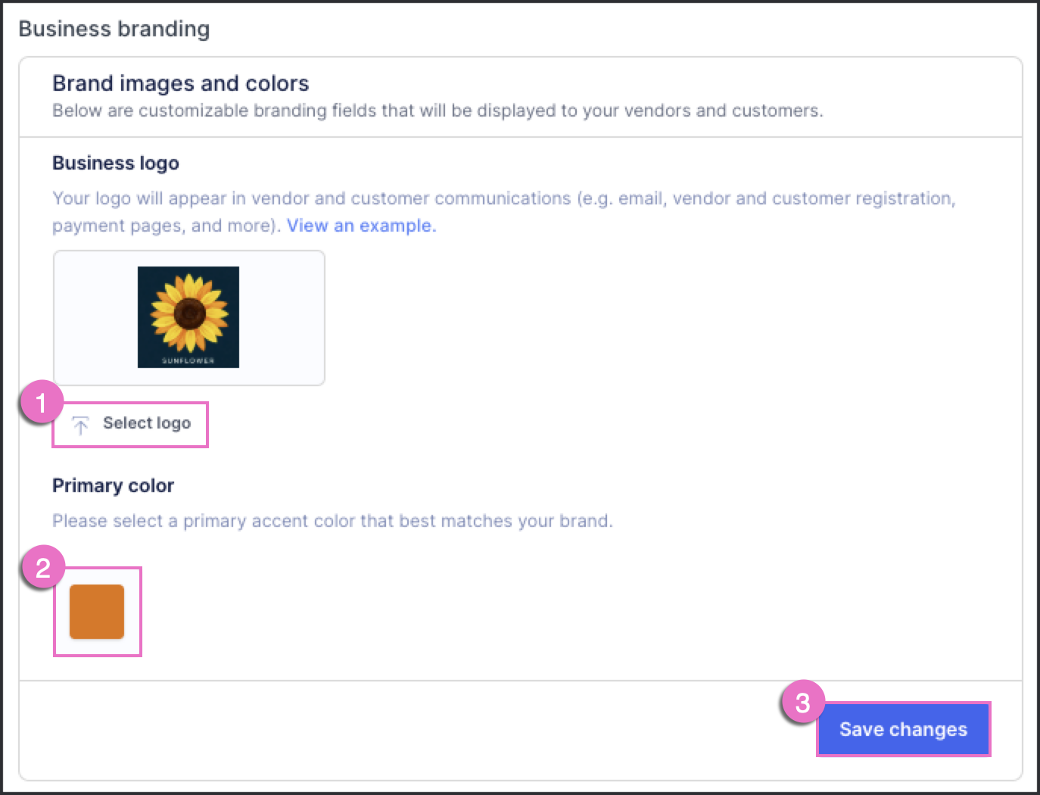The image size is (1040, 795).
Task: Click the Brand images and colors heading
Action: tap(181, 83)
